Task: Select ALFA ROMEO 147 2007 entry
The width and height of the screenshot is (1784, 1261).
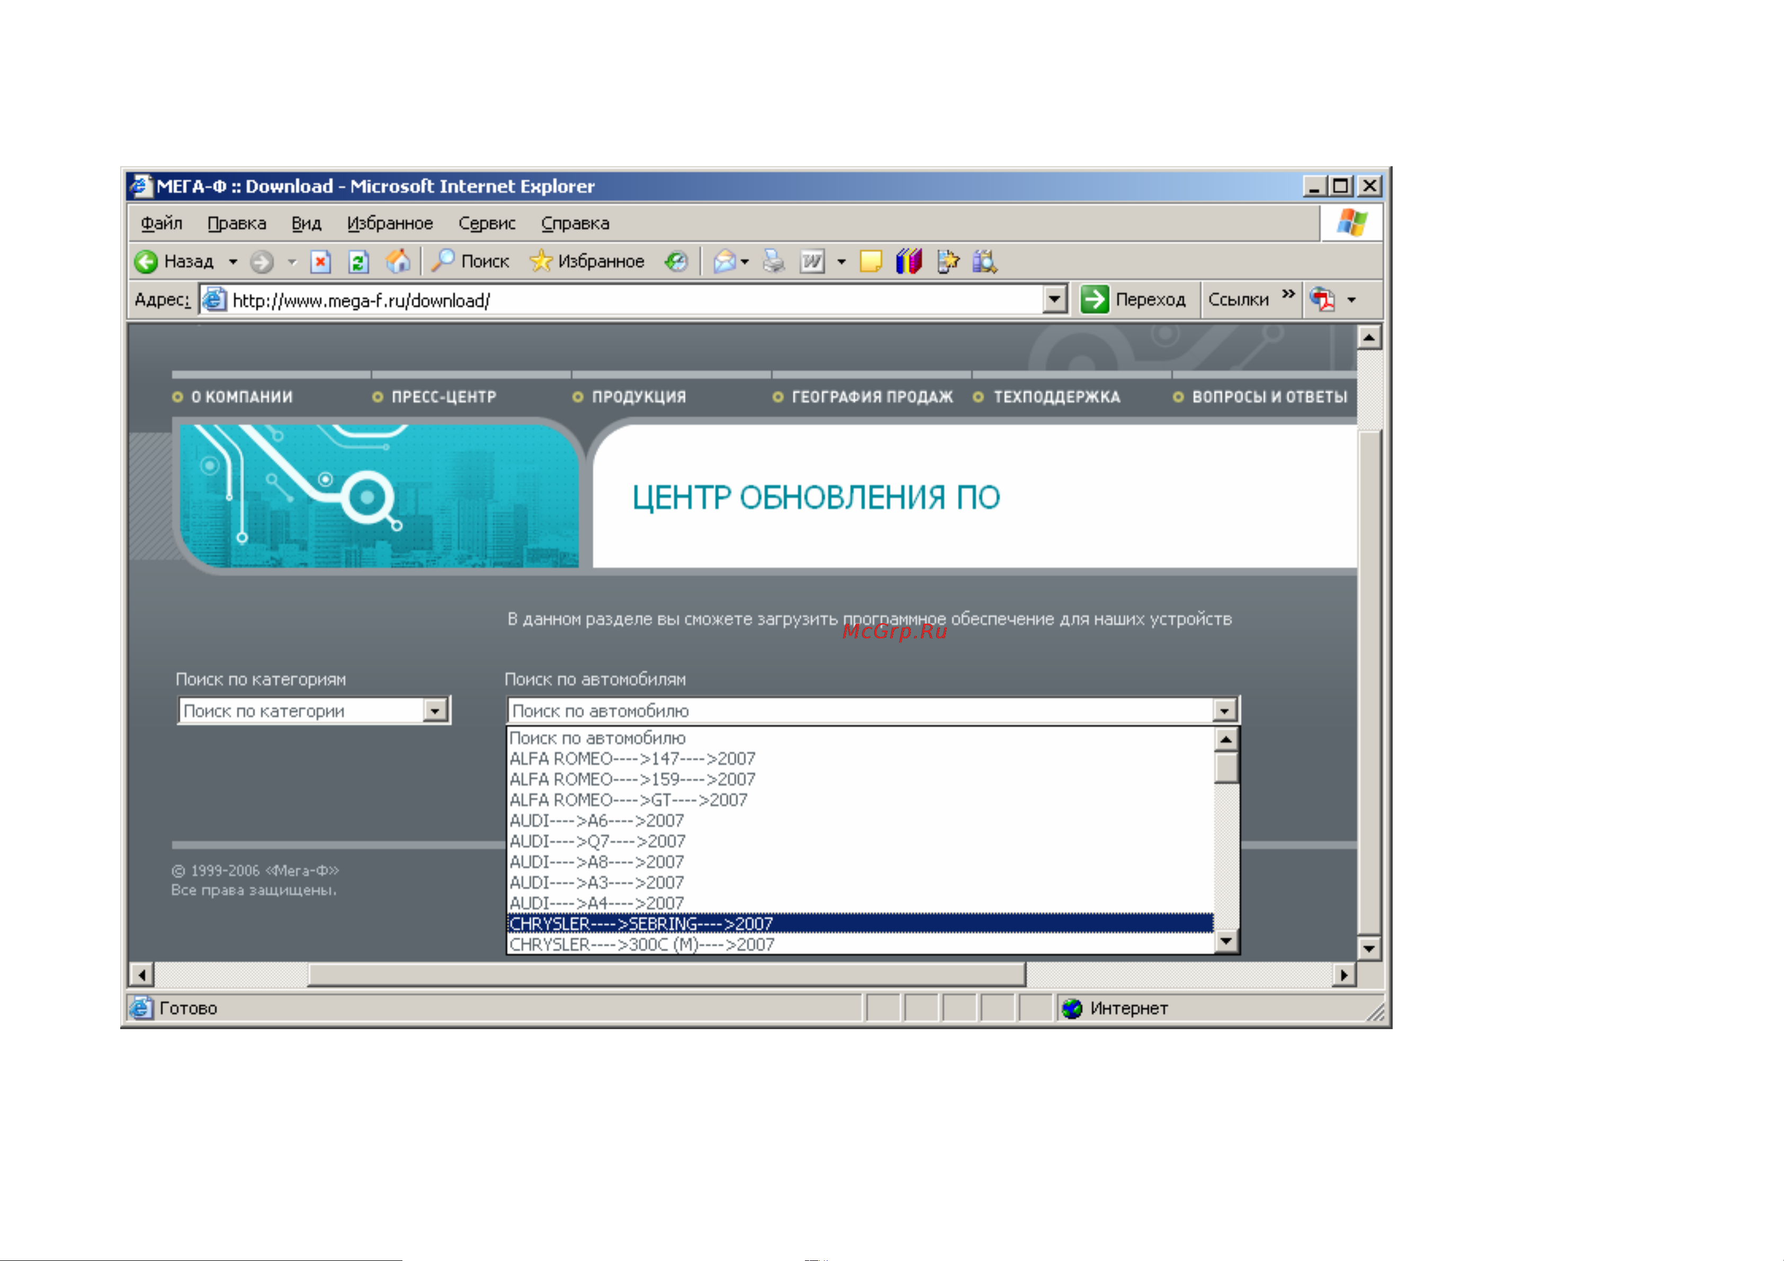Action: click(x=860, y=759)
